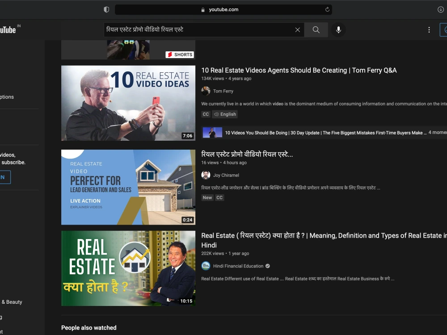Go to YouTube home via logo
Viewport: 447px width, 335px height.
tap(8, 29)
